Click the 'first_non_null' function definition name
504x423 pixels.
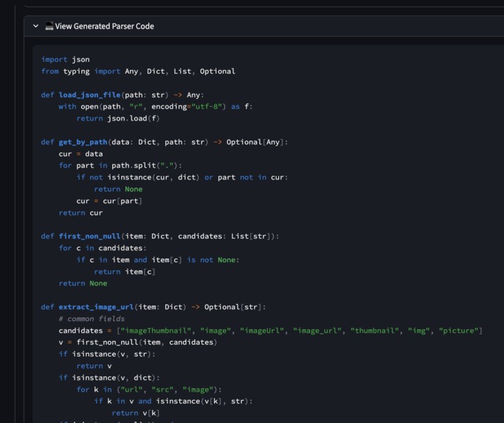[90, 236]
